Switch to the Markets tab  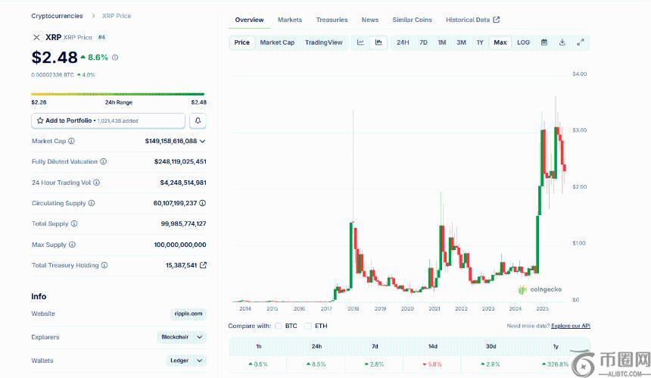tap(289, 20)
